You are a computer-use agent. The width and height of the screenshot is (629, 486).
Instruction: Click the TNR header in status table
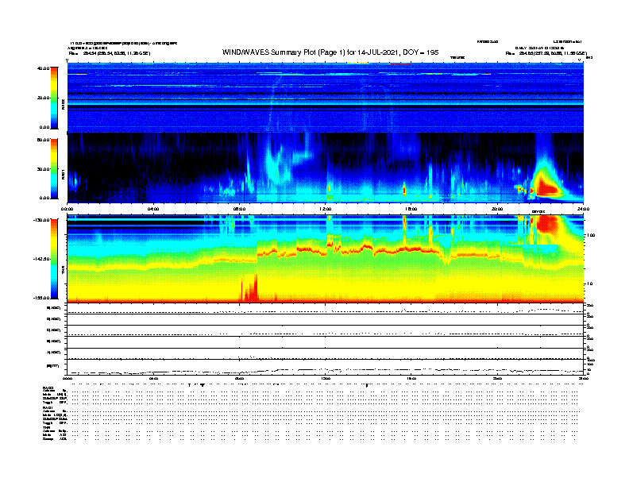[x=46, y=427]
